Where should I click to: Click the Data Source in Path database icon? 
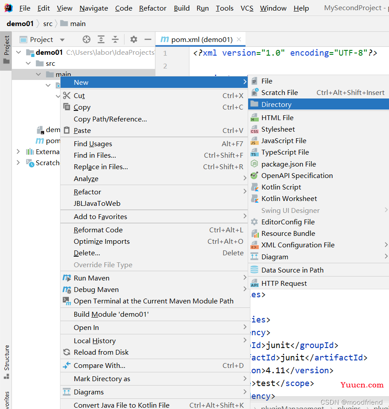[254, 270]
